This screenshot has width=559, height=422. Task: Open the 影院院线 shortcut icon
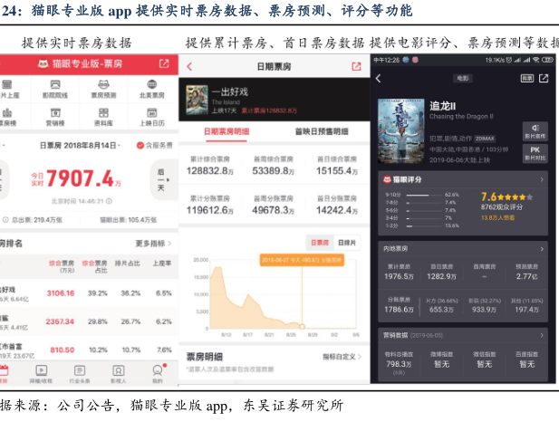(x=55, y=84)
